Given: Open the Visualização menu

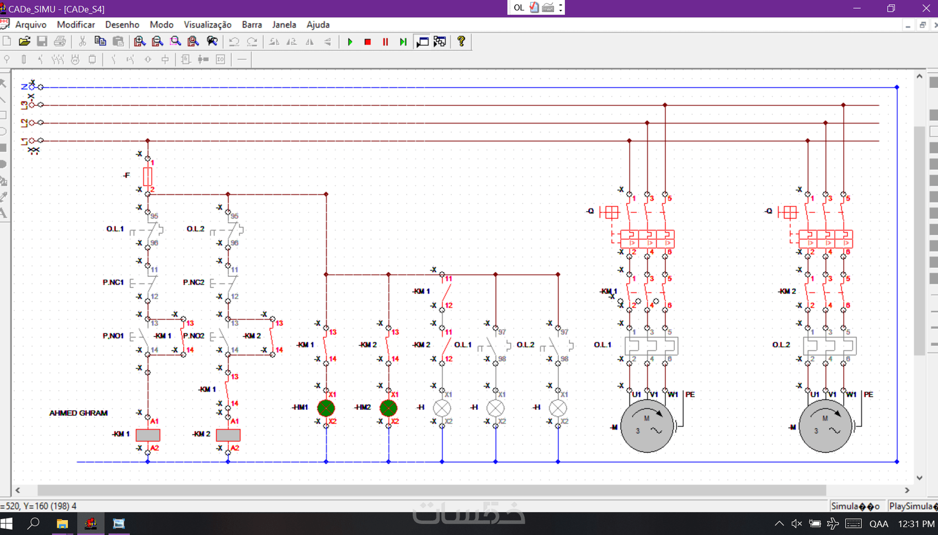Looking at the screenshot, I should tap(207, 25).
